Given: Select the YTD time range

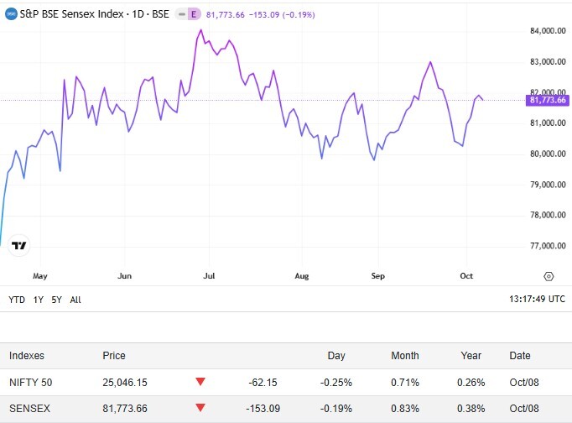Looking at the screenshot, I should coord(16,299).
